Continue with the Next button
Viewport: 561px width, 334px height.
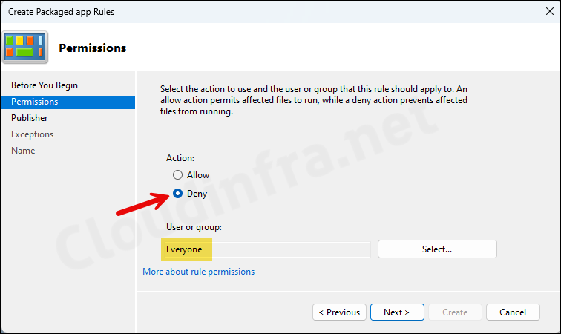397,312
